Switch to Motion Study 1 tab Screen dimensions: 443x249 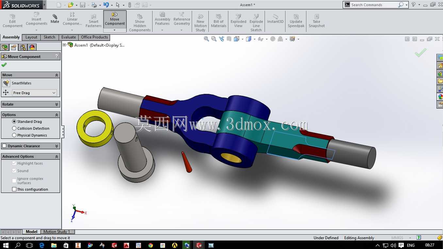57,232
